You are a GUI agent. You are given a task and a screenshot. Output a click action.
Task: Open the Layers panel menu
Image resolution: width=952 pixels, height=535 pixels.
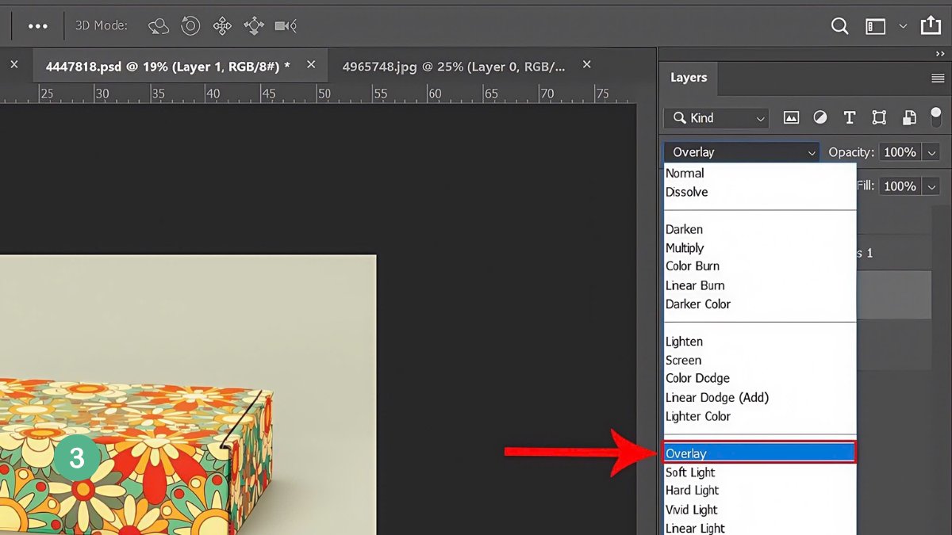pos(936,77)
